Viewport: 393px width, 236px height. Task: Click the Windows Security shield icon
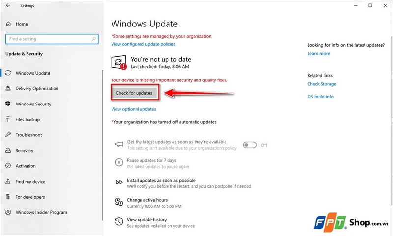(x=8, y=104)
